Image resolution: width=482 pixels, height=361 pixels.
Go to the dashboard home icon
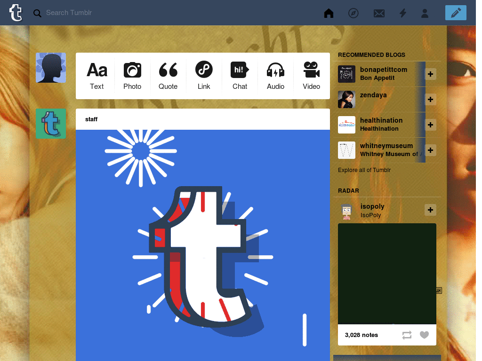(x=329, y=13)
